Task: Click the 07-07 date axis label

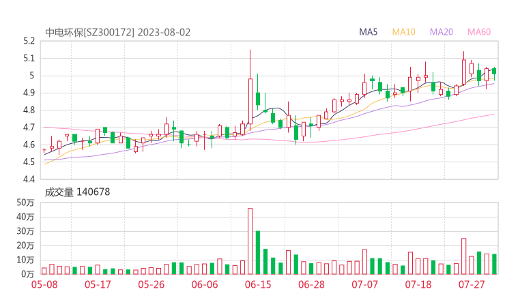Action: coord(364,284)
